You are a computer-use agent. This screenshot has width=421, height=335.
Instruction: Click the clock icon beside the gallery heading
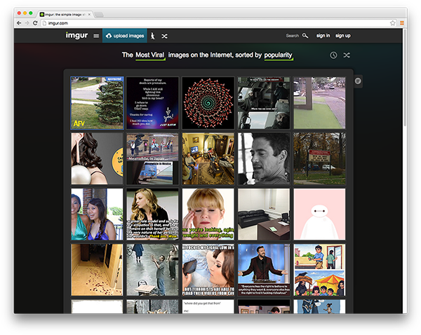[333, 55]
